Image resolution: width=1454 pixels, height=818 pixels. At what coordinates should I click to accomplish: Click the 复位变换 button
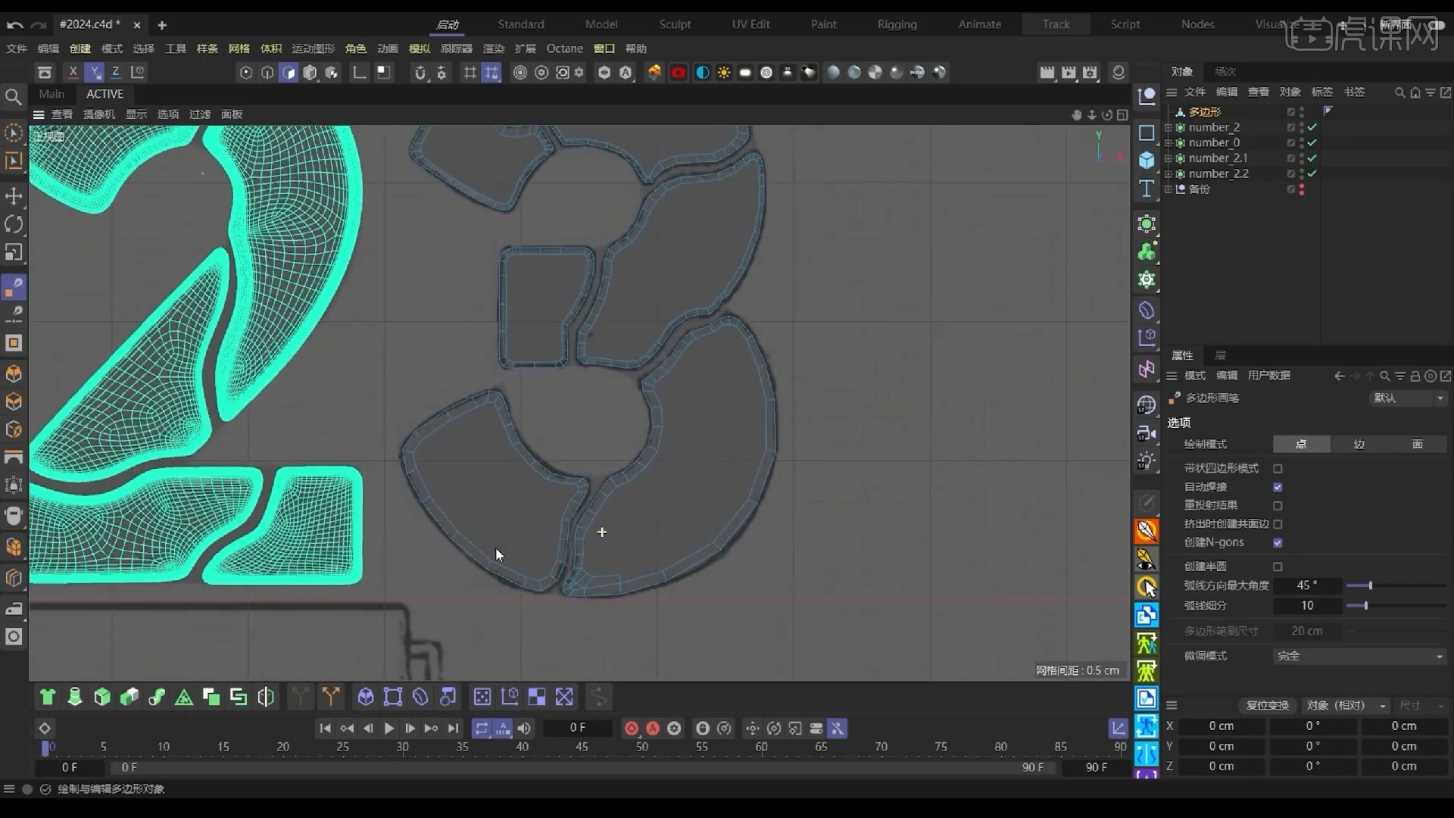(1268, 705)
